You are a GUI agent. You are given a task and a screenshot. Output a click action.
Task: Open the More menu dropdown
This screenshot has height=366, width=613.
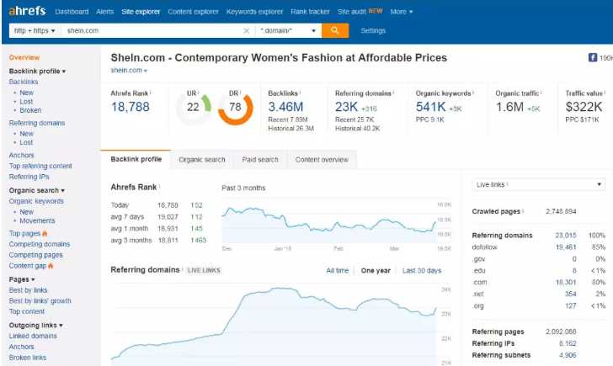click(402, 12)
